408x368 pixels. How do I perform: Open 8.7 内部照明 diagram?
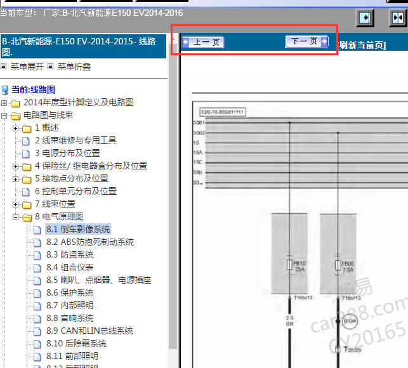[70, 306]
